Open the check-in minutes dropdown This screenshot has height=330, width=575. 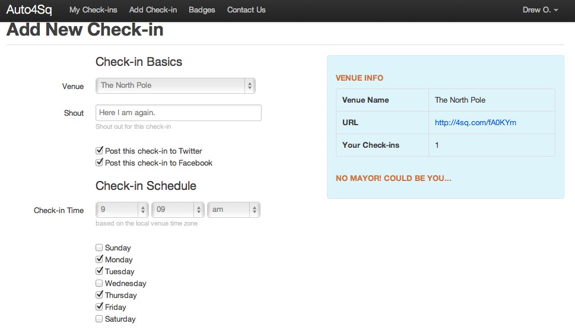point(178,210)
